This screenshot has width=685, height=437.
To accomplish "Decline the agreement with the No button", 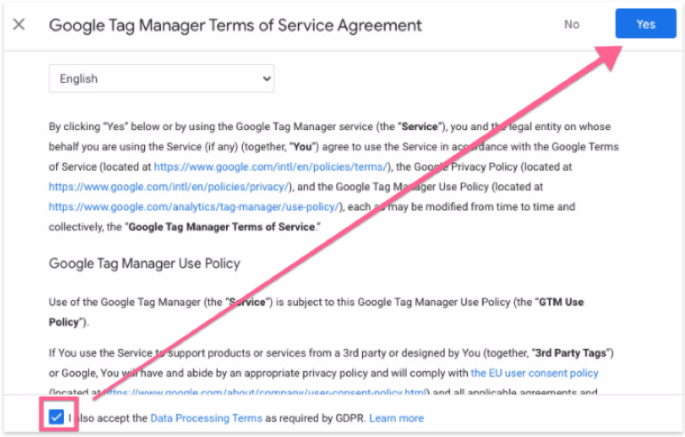I will tap(571, 24).
